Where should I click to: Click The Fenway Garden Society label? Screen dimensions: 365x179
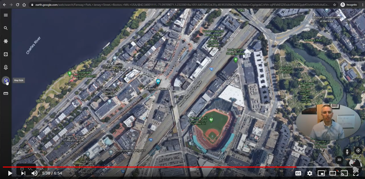pyautogui.click(x=306, y=87)
